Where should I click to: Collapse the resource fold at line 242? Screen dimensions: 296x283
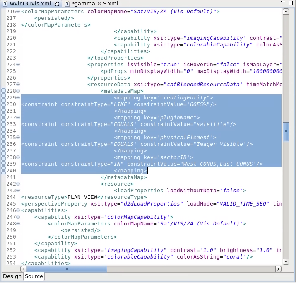click(18, 184)
